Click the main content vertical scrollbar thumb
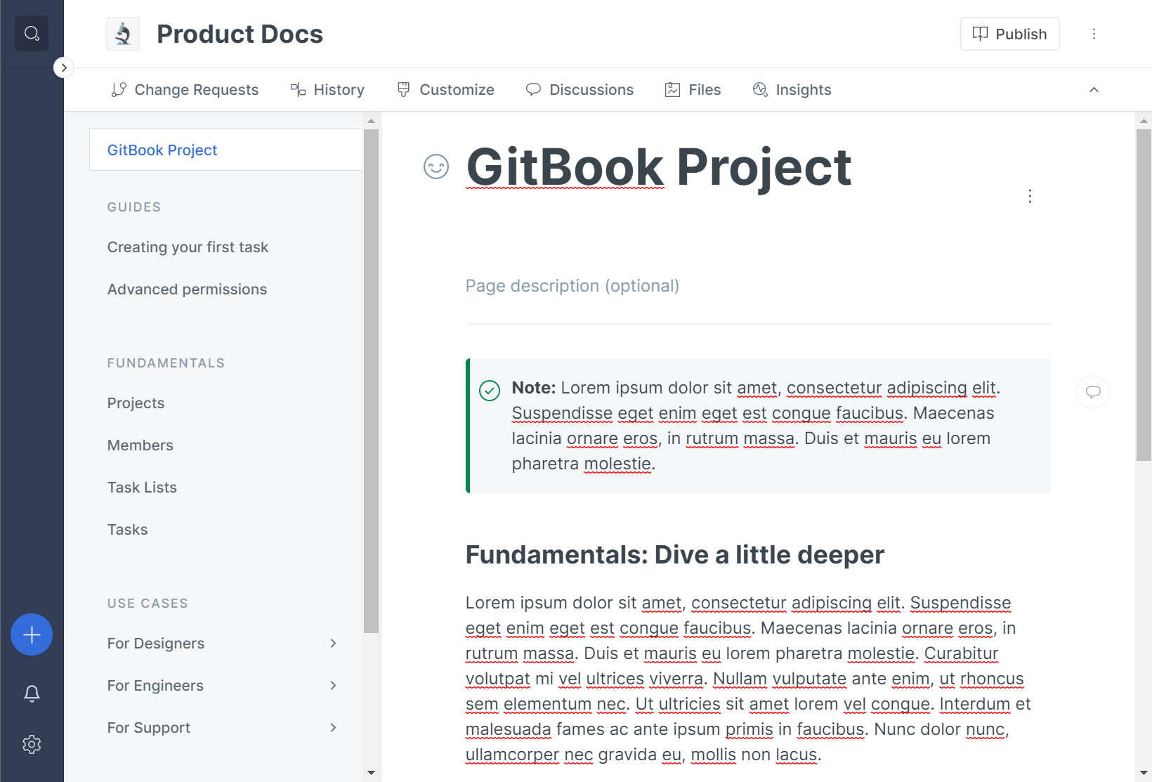This screenshot has width=1152, height=782. pos(1144,295)
